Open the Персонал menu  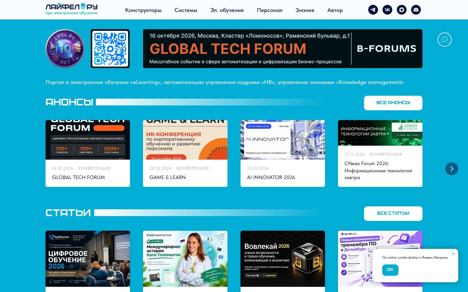[270, 10]
